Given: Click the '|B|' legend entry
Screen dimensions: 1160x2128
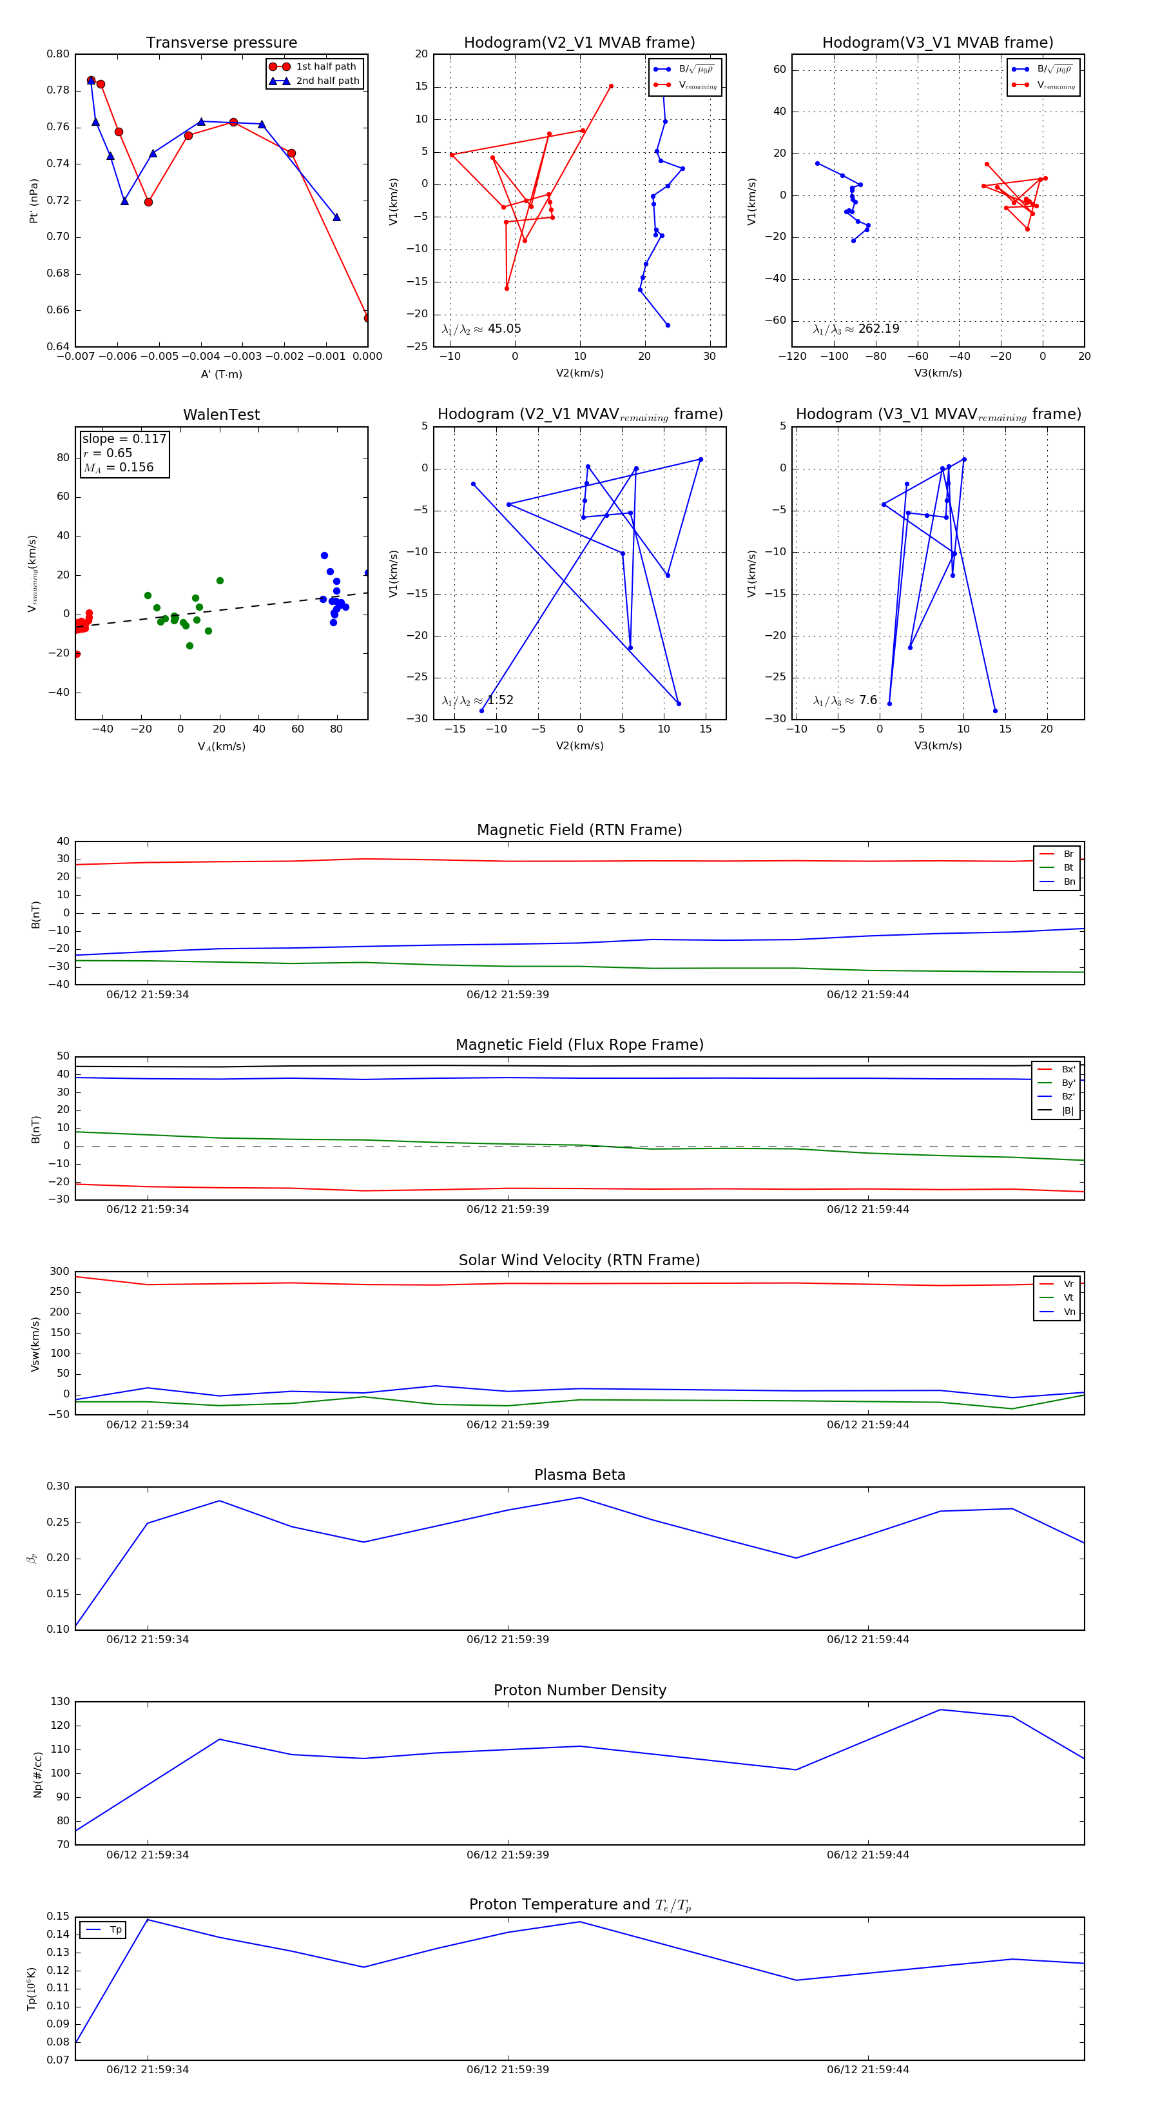Looking at the screenshot, I should (1056, 1111).
